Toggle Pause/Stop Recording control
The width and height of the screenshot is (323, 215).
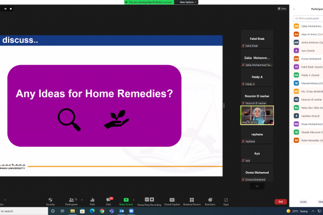coord(149,200)
